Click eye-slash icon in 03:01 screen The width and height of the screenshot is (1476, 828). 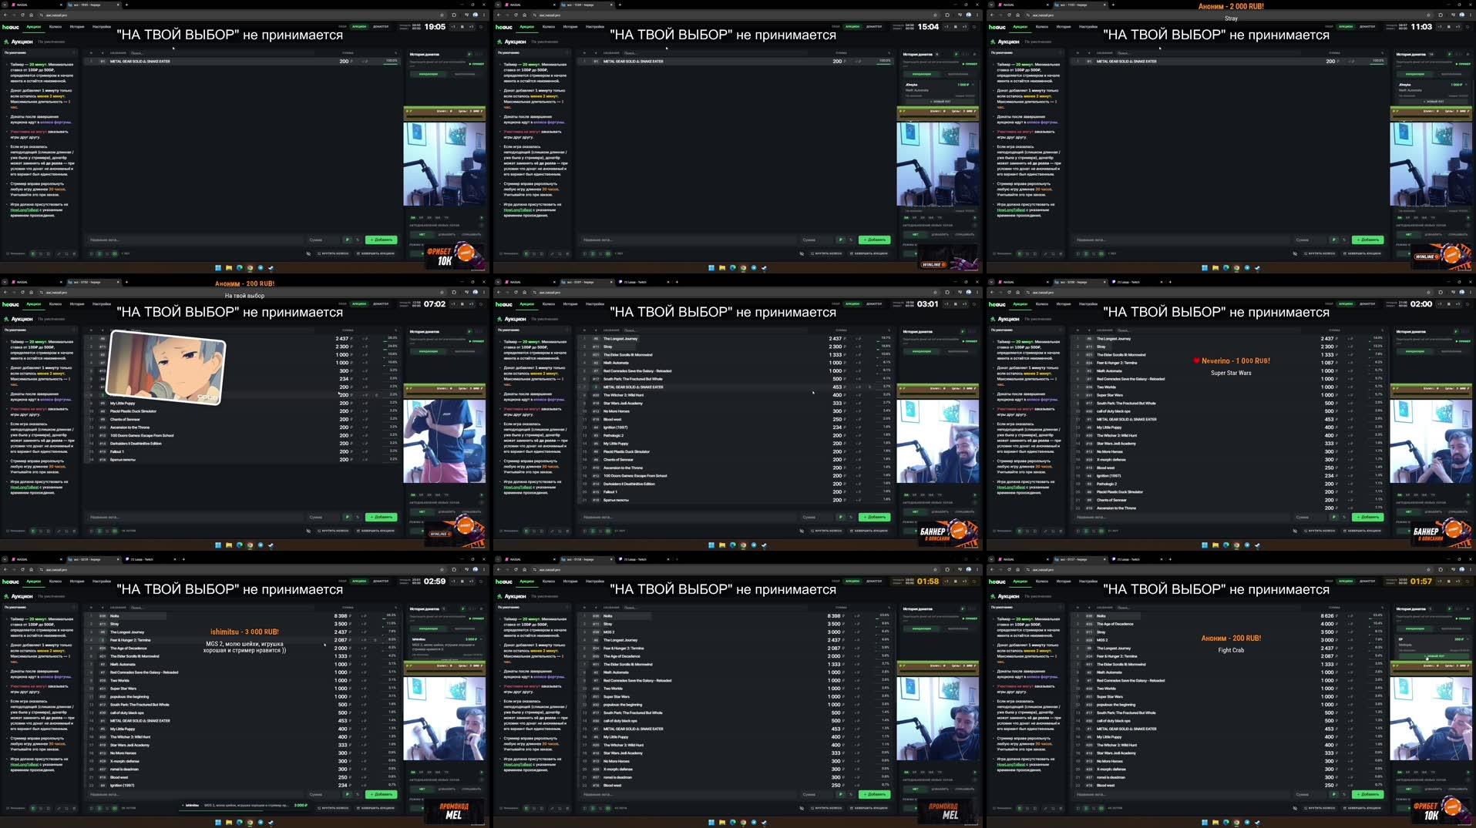tap(802, 531)
